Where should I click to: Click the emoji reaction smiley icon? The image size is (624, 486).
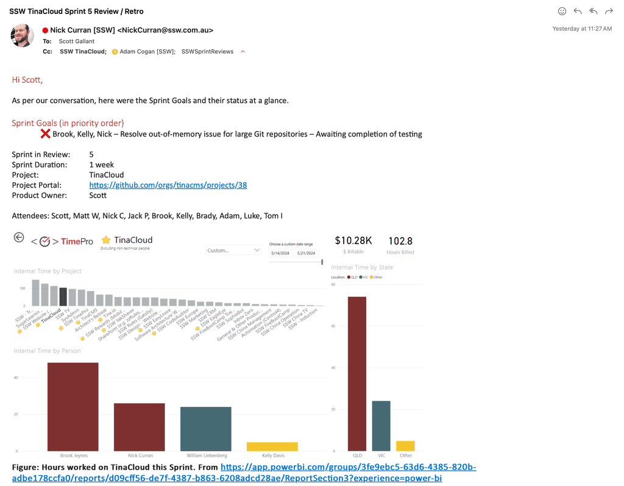[x=562, y=11]
